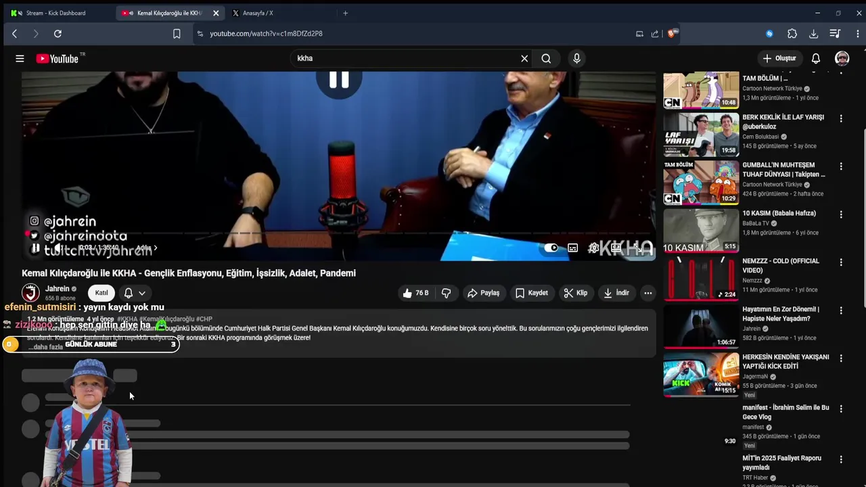Open YouTube hamburger guide menu
The height and width of the screenshot is (487, 866).
[x=20, y=58]
